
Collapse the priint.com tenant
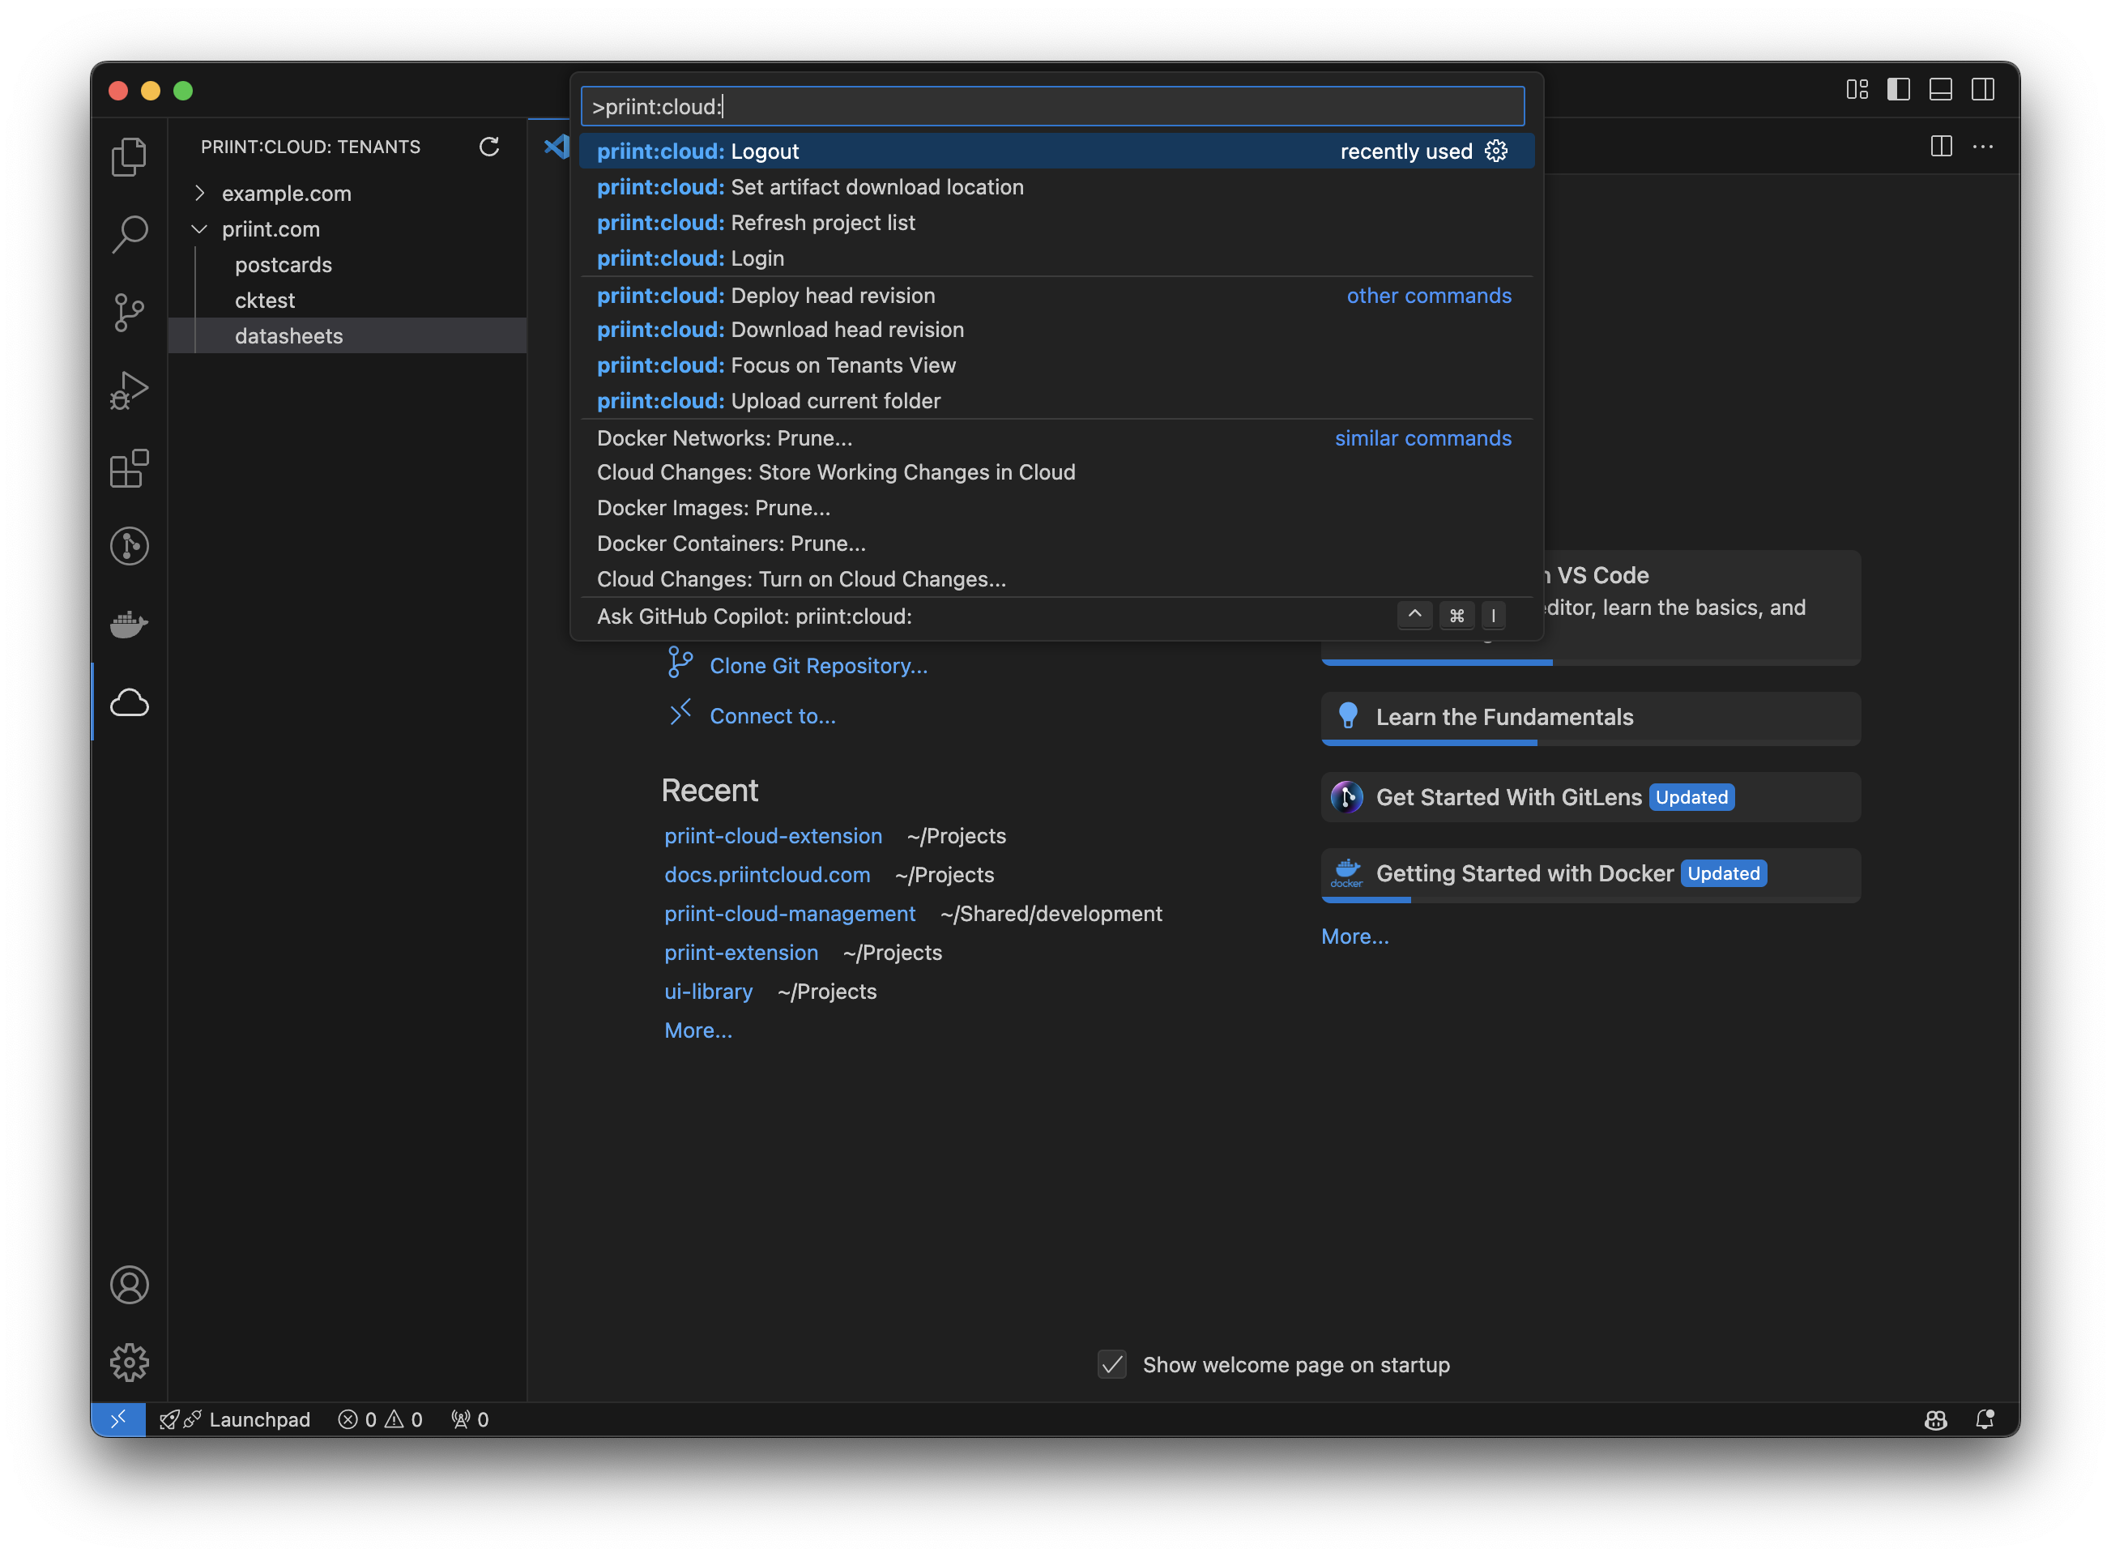[x=200, y=229]
